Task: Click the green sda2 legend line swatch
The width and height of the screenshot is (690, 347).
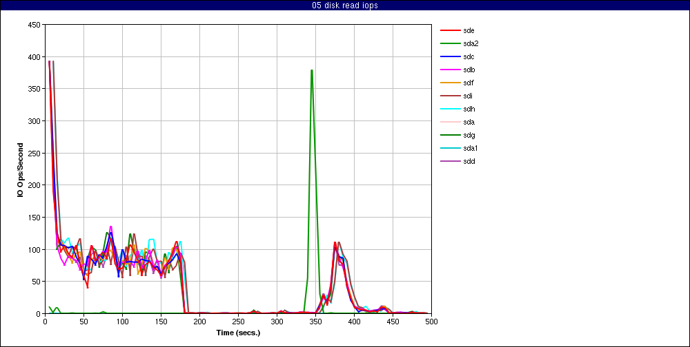Action: [450, 43]
